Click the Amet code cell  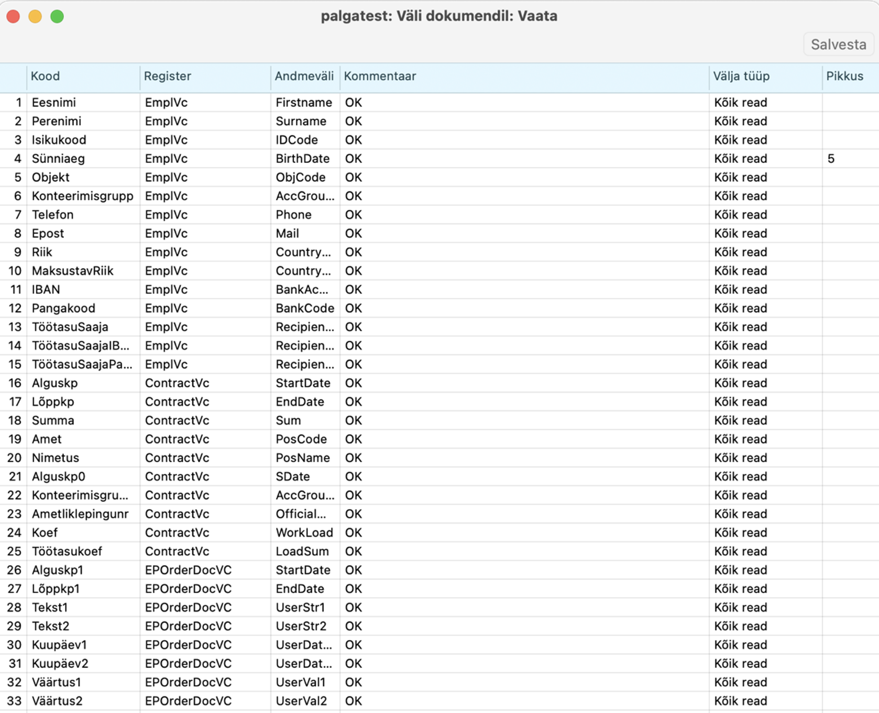[83, 439]
